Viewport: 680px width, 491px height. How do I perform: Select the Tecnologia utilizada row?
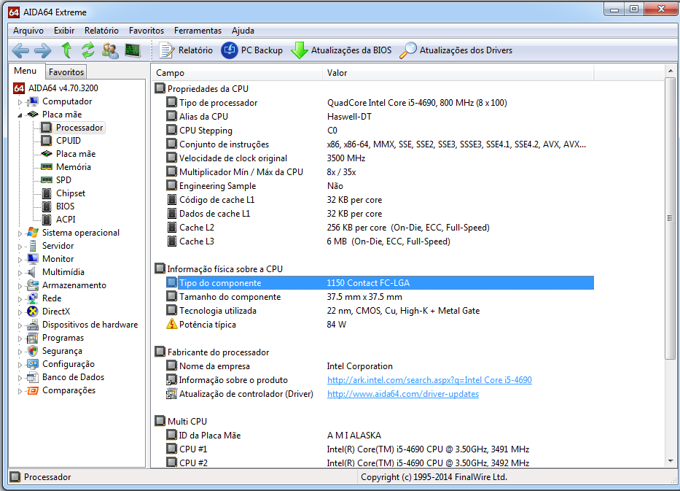click(x=380, y=310)
